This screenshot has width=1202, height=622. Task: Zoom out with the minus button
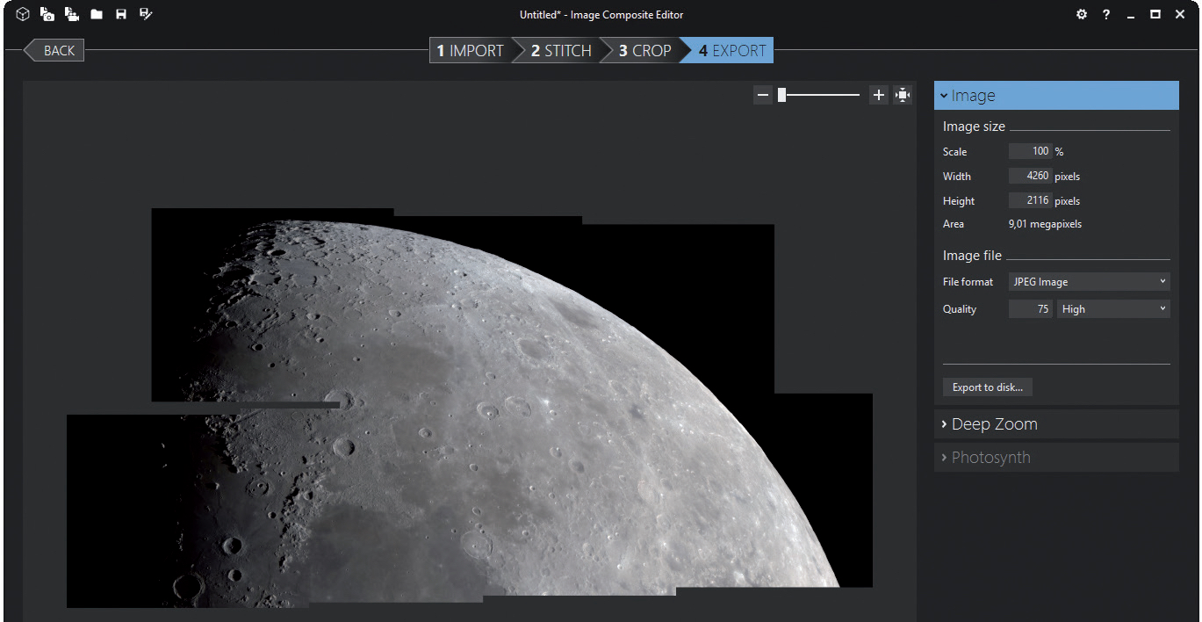[x=763, y=95]
